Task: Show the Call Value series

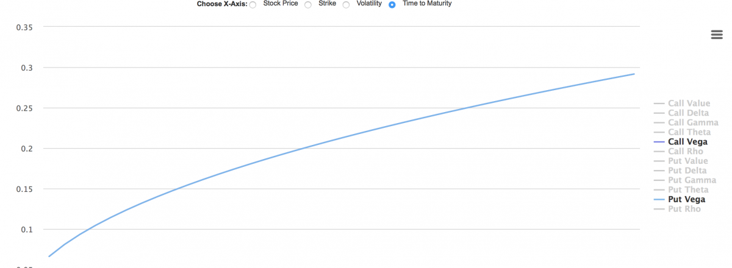Action: pos(689,104)
